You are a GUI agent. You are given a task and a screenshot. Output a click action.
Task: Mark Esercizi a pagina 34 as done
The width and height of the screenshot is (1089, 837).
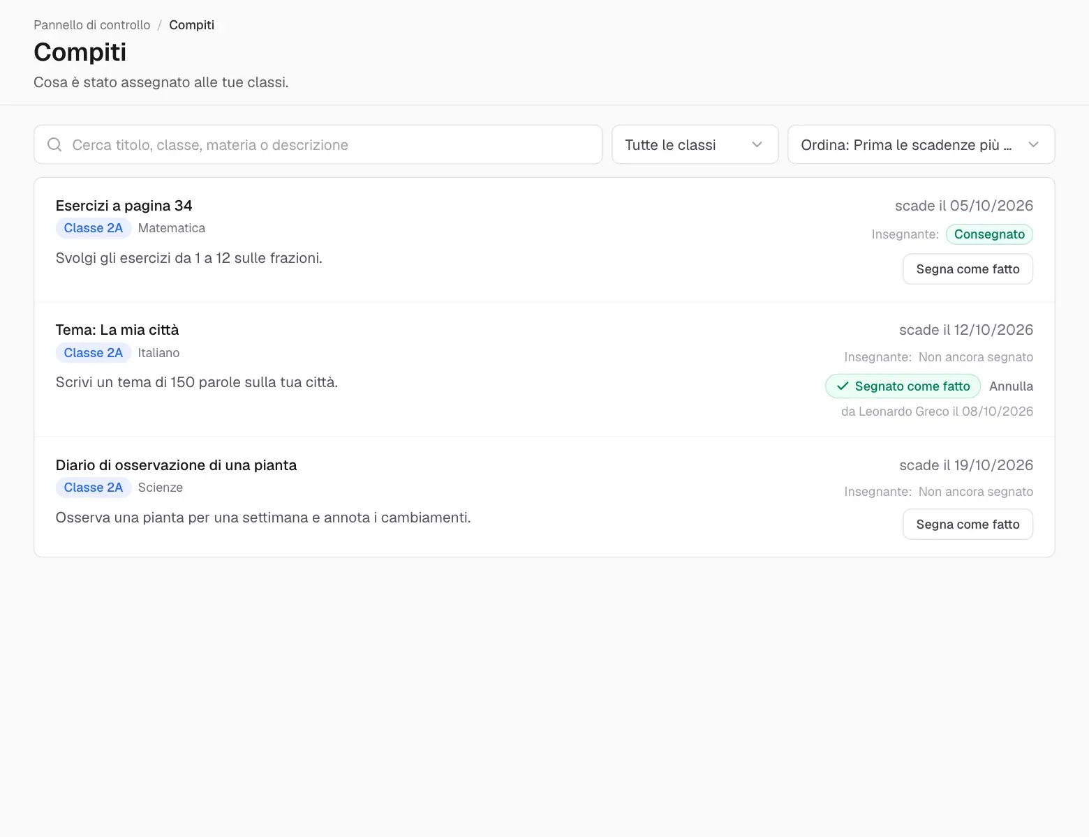click(968, 269)
